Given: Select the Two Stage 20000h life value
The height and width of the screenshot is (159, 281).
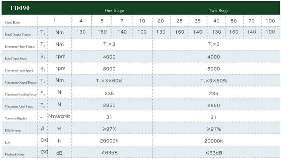Looking at the screenshot, I should click(214, 140).
